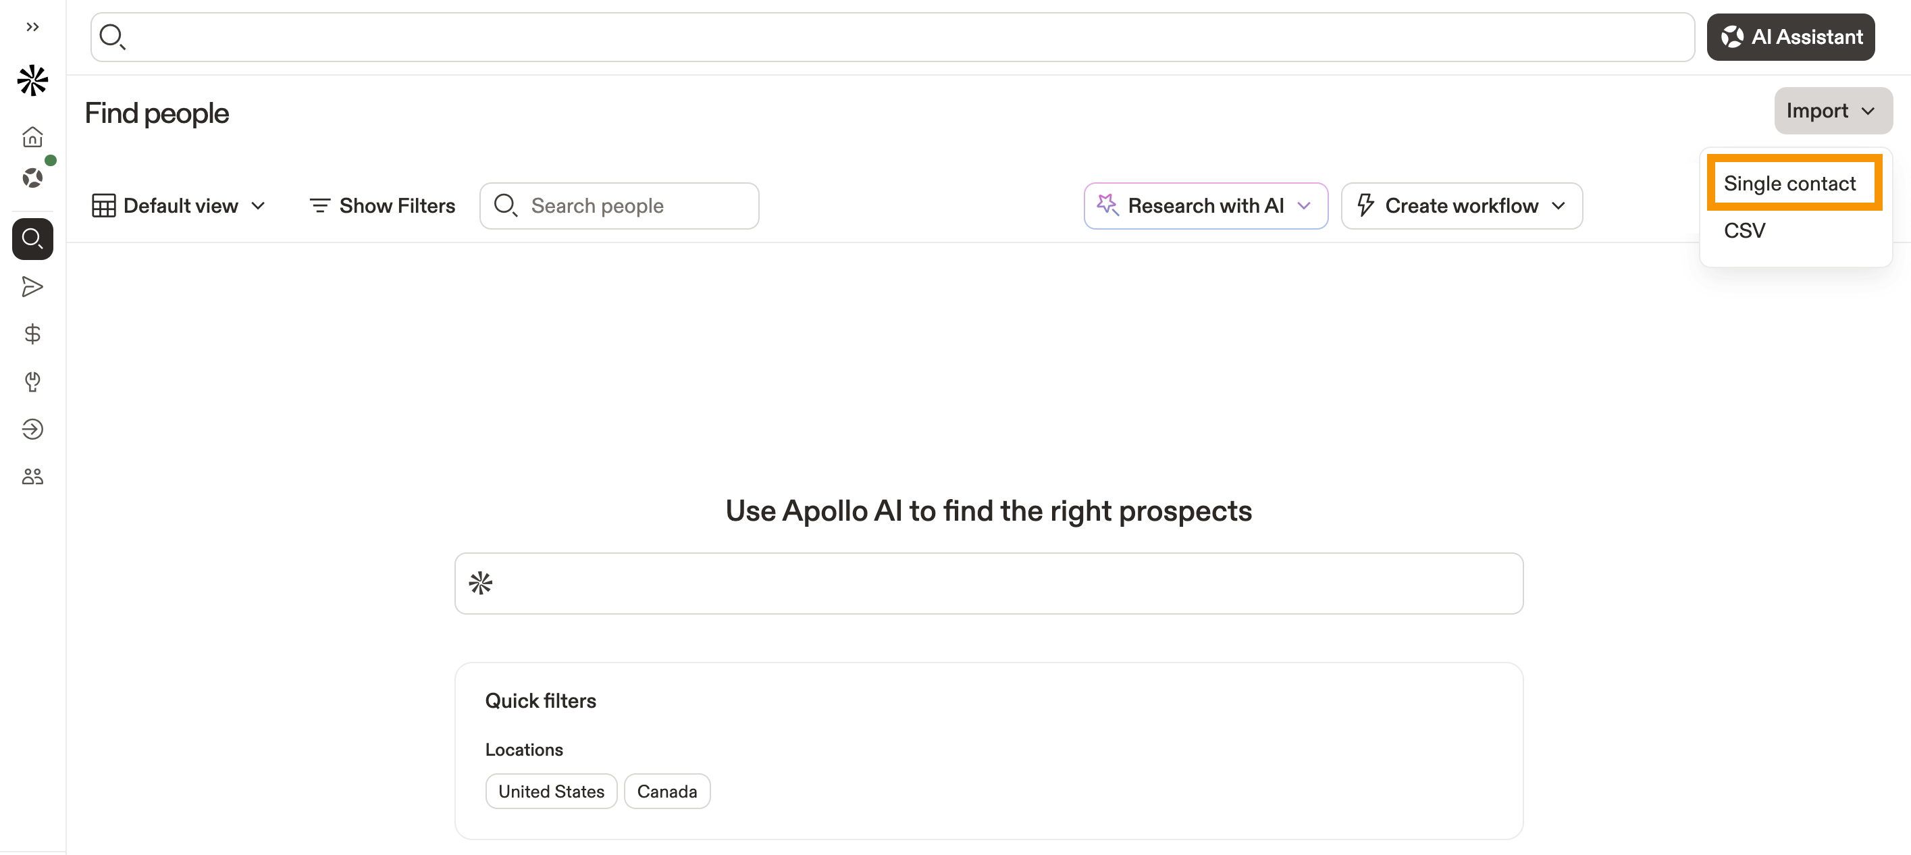The height and width of the screenshot is (855, 1911).
Task: Open the sidebar AI assistant icon with green dot
Action: click(32, 178)
